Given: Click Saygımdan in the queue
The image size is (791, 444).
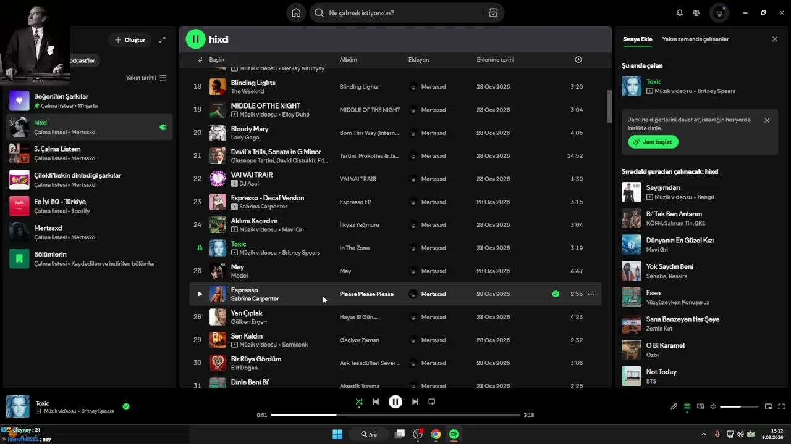Looking at the screenshot, I should pyautogui.click(x=663, y=187).
